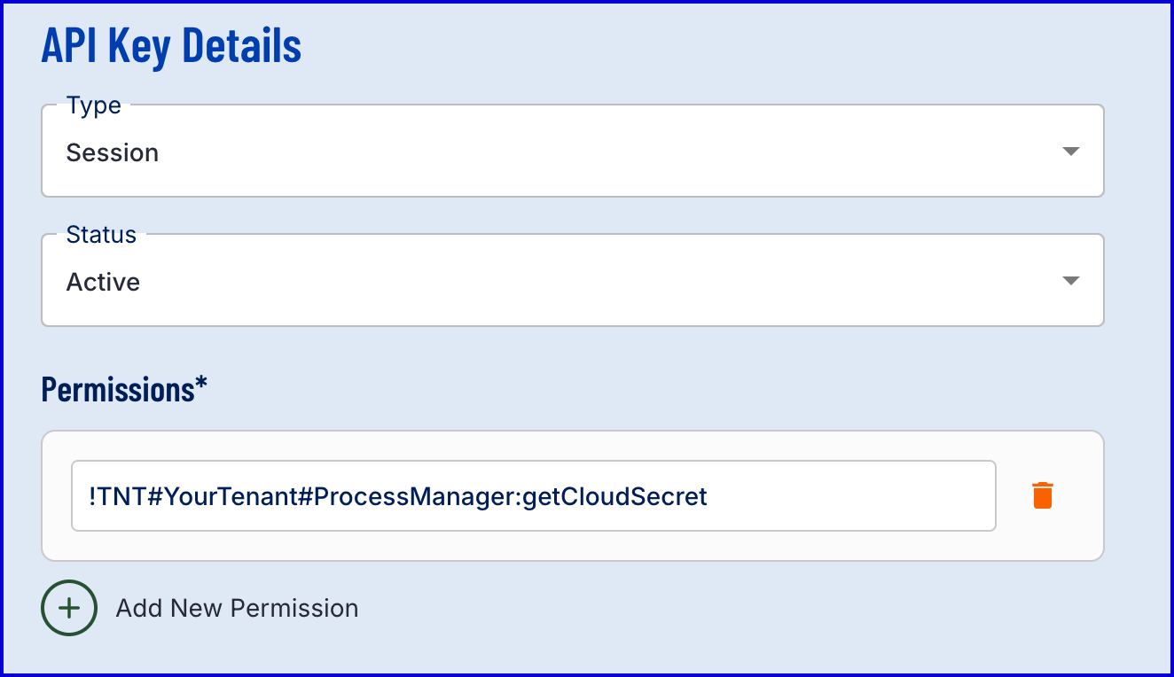Click the Status field label
Viewport: 1174px width, 677px height.
(x=101, y=235)
